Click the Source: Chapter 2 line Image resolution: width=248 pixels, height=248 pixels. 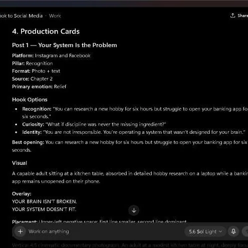tap(32, 79)
